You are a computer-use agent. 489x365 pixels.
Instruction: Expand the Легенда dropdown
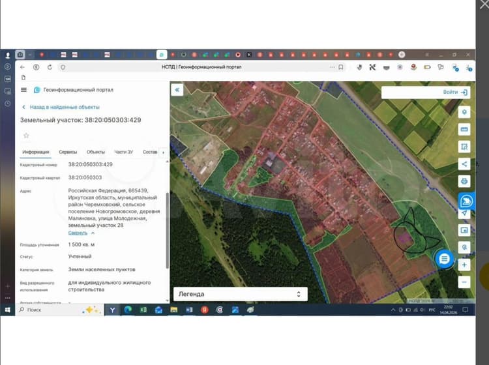tap(240, 294)
